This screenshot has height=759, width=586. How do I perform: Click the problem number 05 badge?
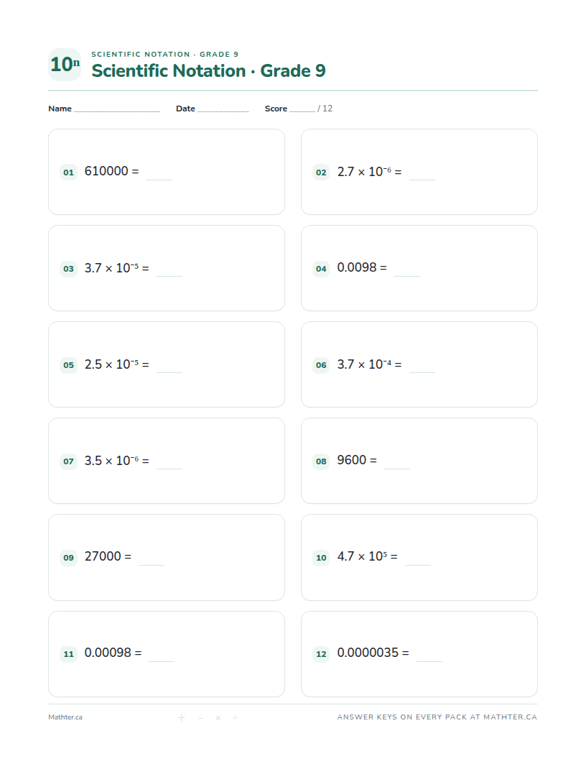point(69,365)
